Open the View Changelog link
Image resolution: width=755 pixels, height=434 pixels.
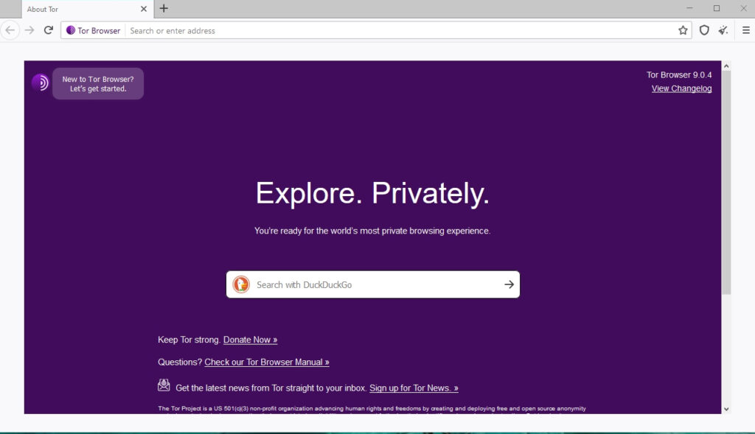[681, 88]
